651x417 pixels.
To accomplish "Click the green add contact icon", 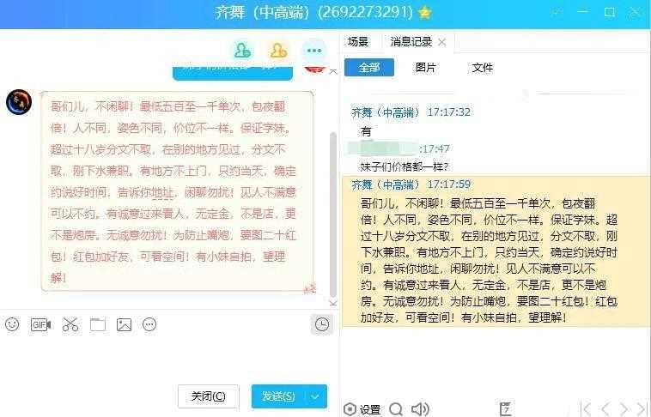I will tap(242, 51).
